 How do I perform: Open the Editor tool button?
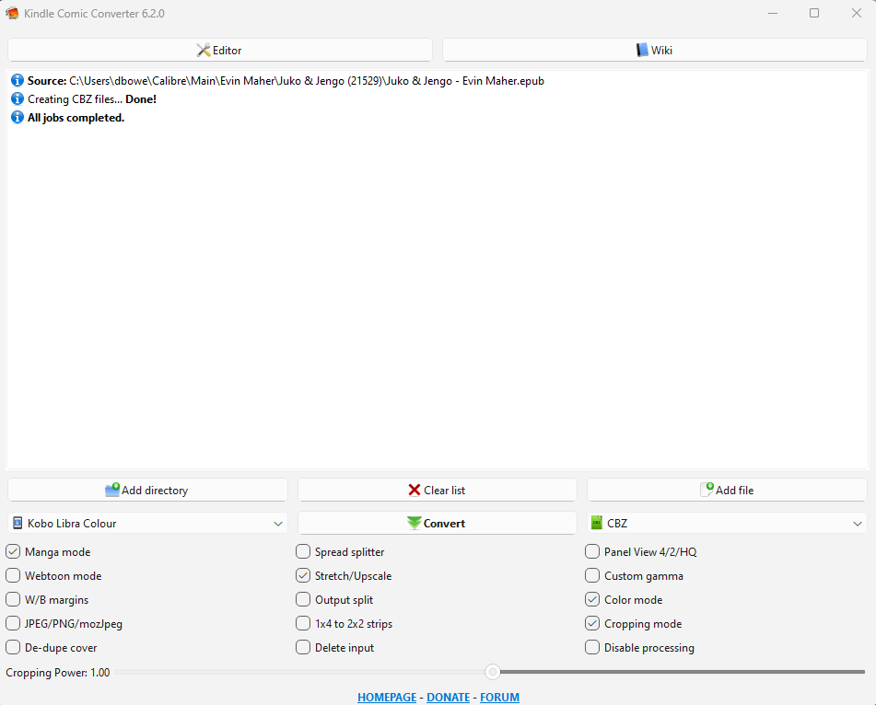tap(219, 51)
